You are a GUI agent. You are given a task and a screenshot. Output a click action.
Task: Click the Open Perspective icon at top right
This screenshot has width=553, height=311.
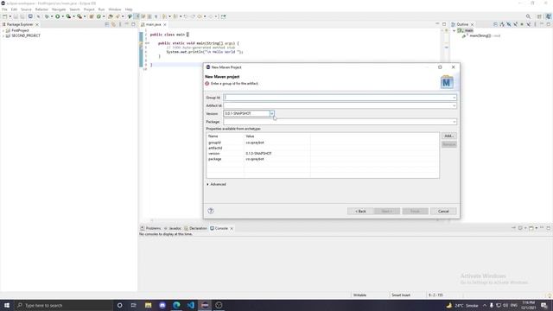pyautogui.click(x=539, y=16)
